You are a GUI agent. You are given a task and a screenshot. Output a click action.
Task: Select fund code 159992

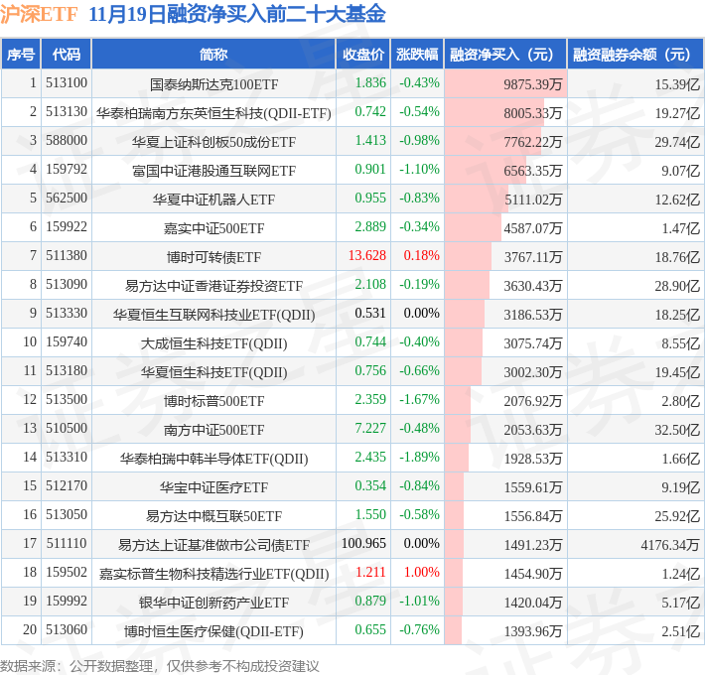67,601
